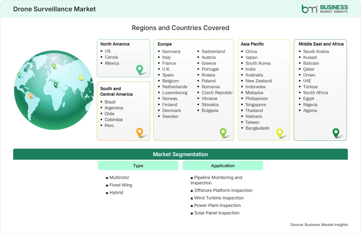Click the North America heading
This screenshot has width=361, height=234.
point(115,44)
